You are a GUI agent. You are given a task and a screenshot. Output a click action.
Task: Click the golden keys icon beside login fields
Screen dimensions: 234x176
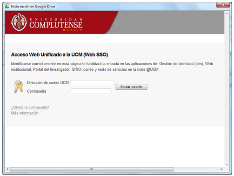[19, 87]
